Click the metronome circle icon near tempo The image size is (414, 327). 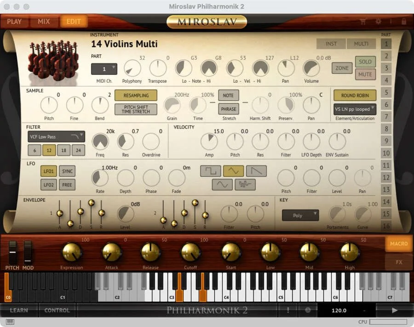point(308,310)
